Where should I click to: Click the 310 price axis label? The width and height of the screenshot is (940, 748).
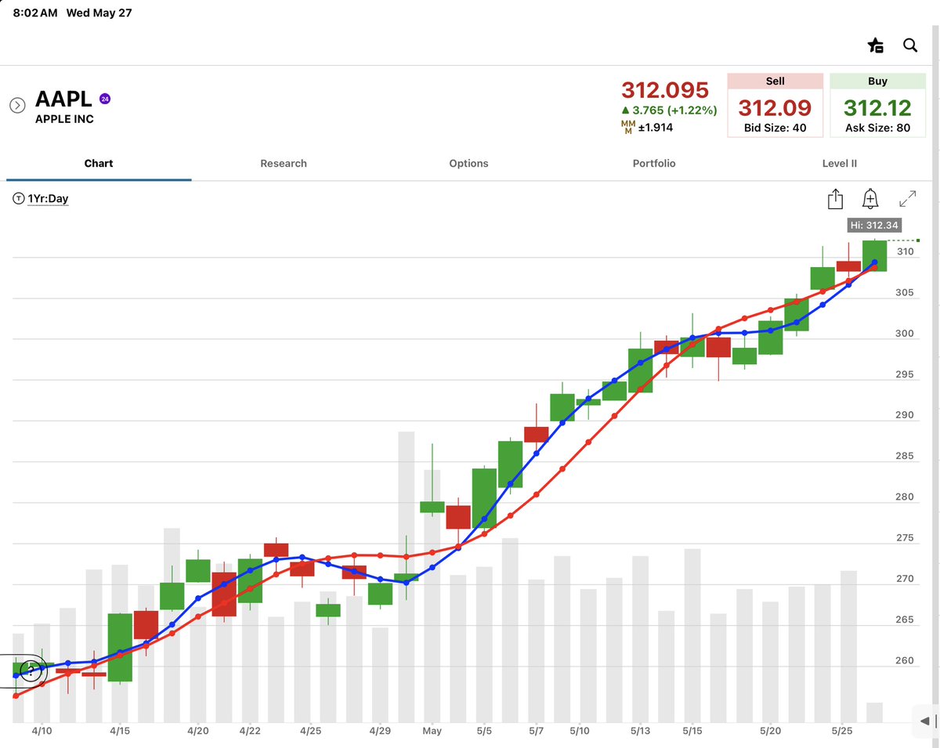point(906,251)
